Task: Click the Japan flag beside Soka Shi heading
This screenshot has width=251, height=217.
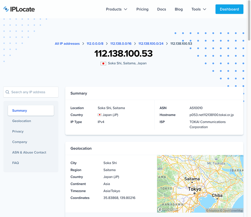Action: tap(103, 63)
